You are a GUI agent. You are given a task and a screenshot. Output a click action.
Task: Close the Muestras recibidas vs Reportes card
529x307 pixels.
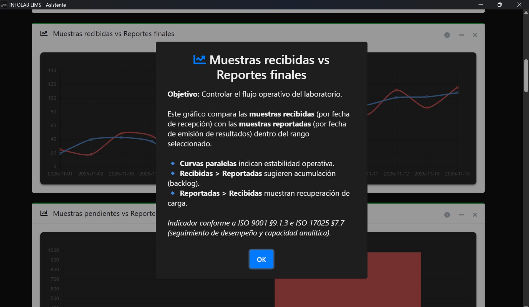475,35
